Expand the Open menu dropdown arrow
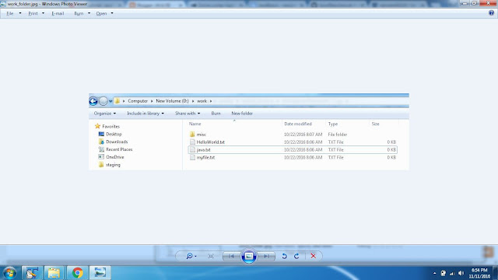 pos(112,13)
